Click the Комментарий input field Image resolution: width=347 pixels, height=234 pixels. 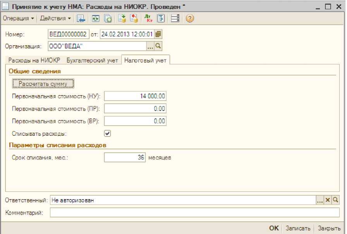[x=194, y=212]
